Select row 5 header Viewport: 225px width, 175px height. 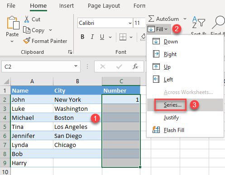(x=5, y=127)
